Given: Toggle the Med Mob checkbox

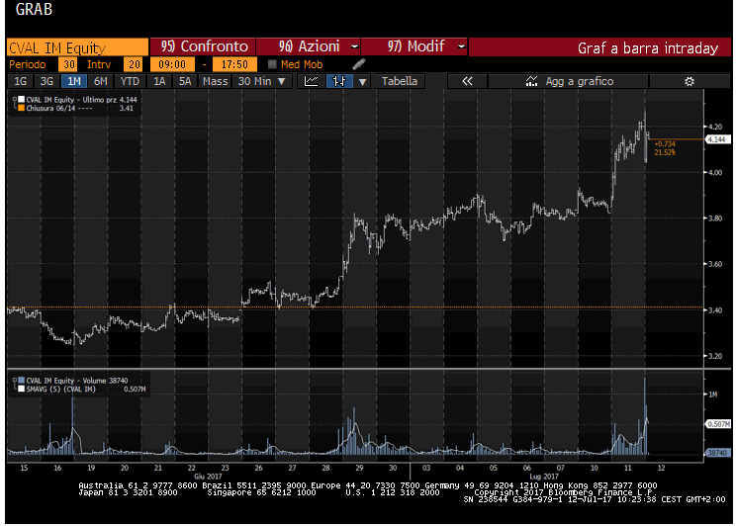Looking at the screenshot, I should click(x=272, y=64).
